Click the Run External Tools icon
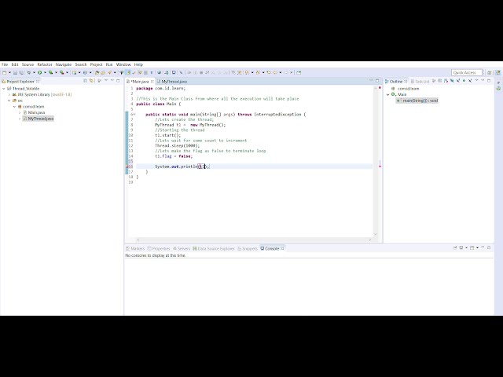503x377 pixels. 61,72
